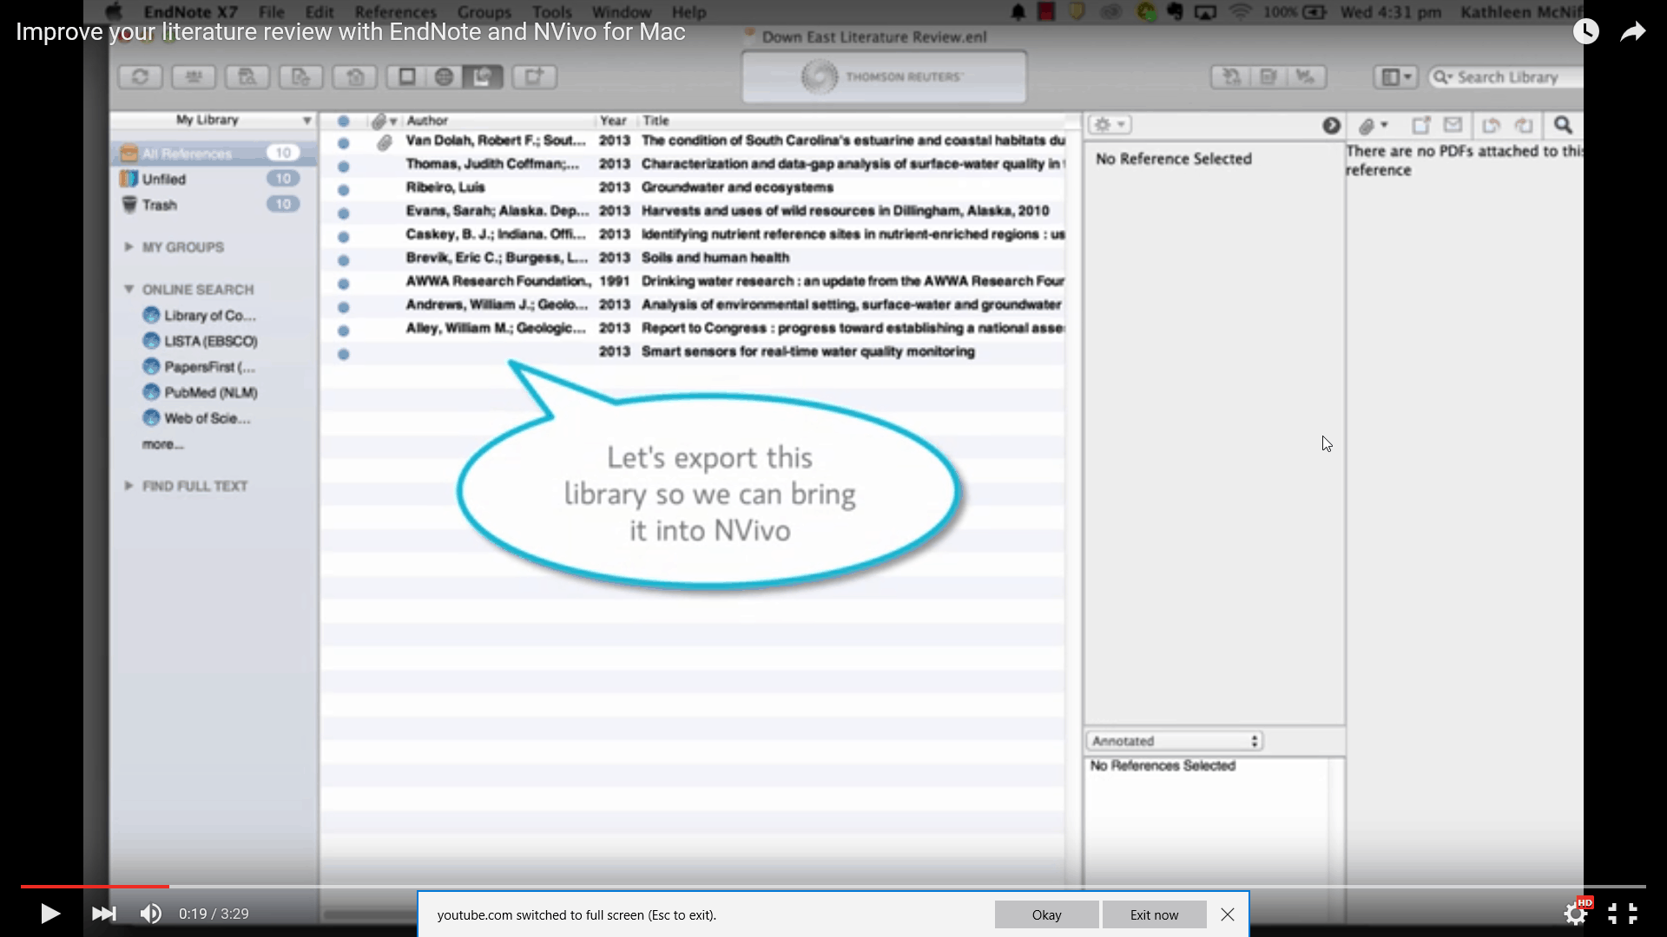
Task: Open the References menu
Action: 395,12
